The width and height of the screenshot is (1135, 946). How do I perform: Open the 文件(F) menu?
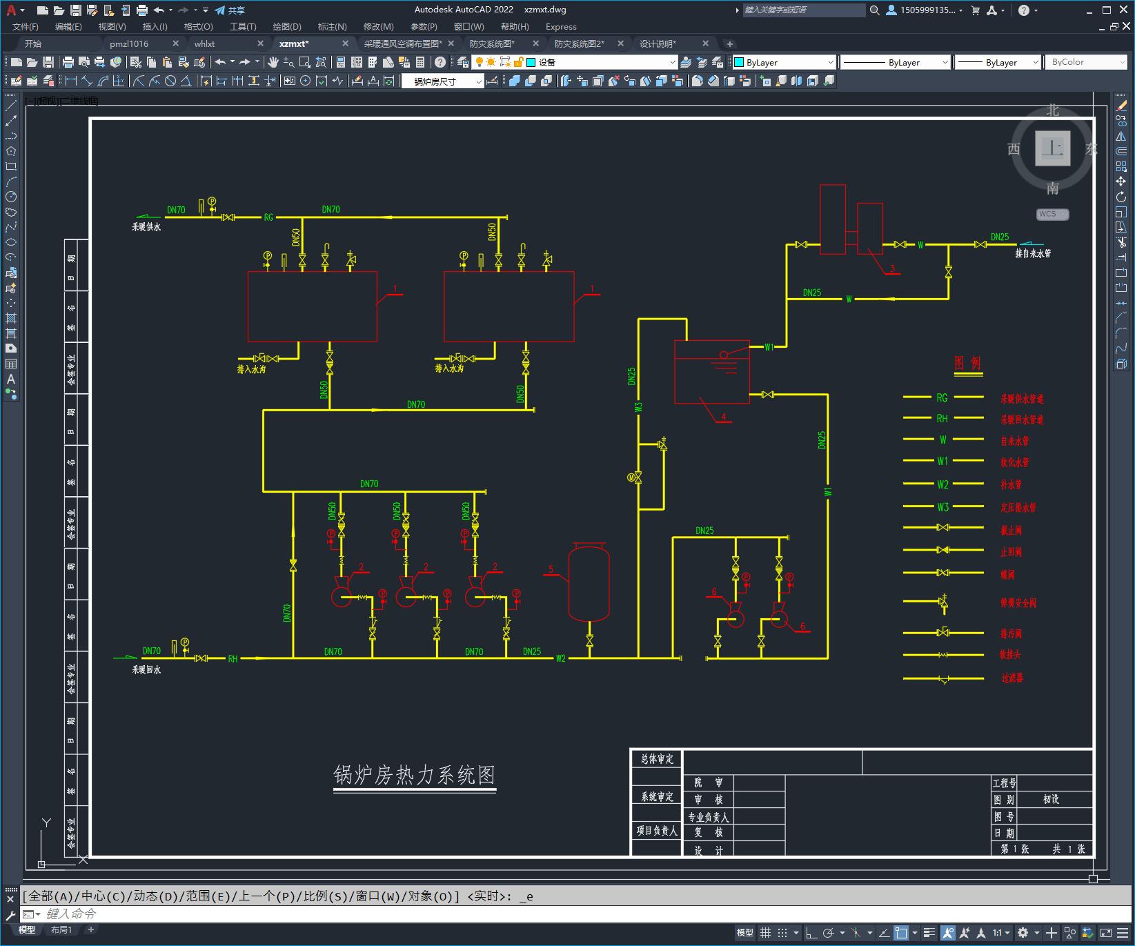pyautogui.click(x=26, y=26)
